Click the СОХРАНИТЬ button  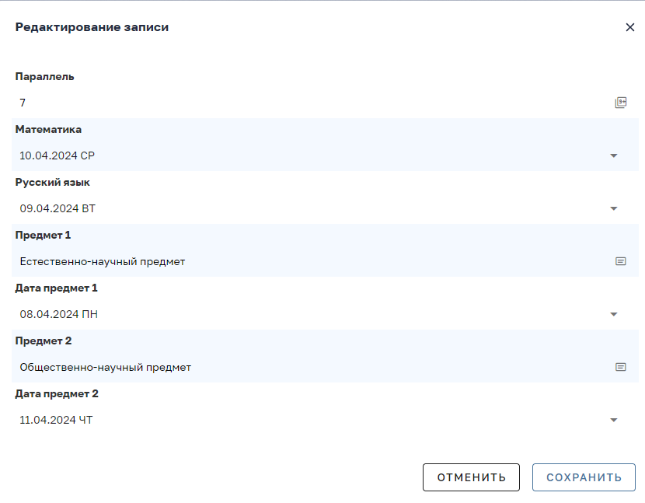tap(584, 477)
